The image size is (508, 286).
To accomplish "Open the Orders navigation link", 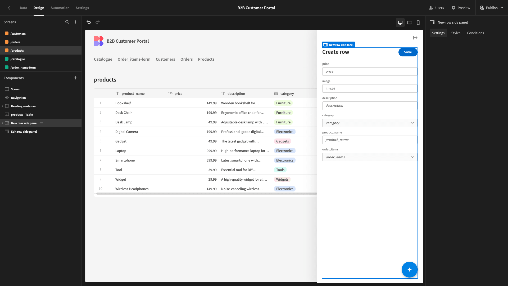I will pos(187,59).
